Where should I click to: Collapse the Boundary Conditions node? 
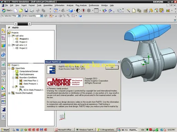point(13,78)
